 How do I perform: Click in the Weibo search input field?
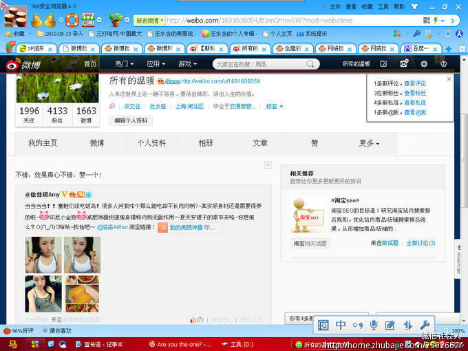259,64
